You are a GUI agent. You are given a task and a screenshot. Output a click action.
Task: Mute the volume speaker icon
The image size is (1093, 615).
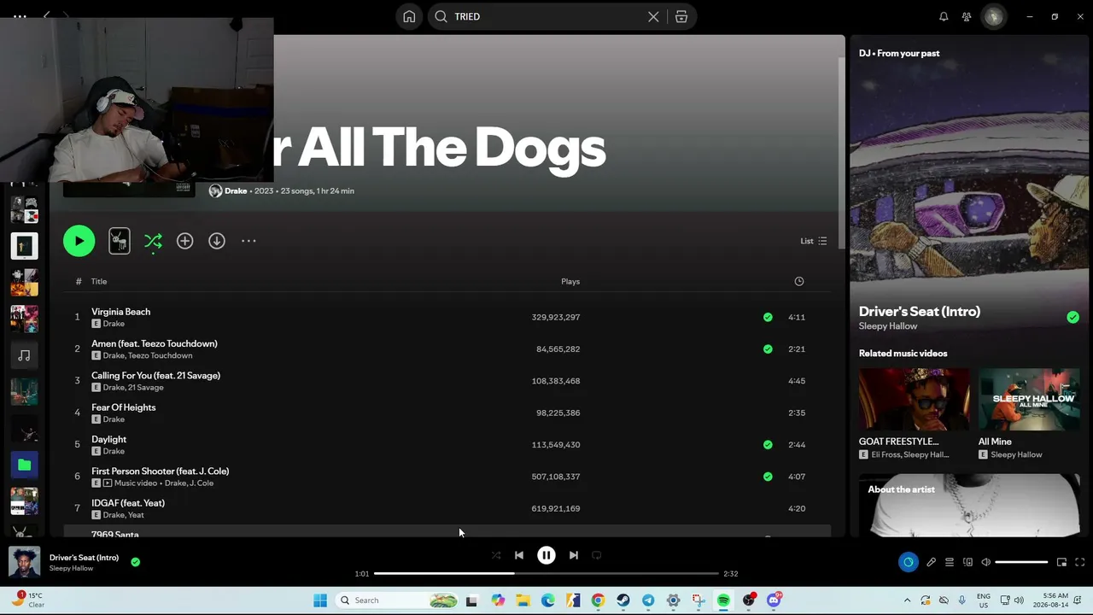985,562
